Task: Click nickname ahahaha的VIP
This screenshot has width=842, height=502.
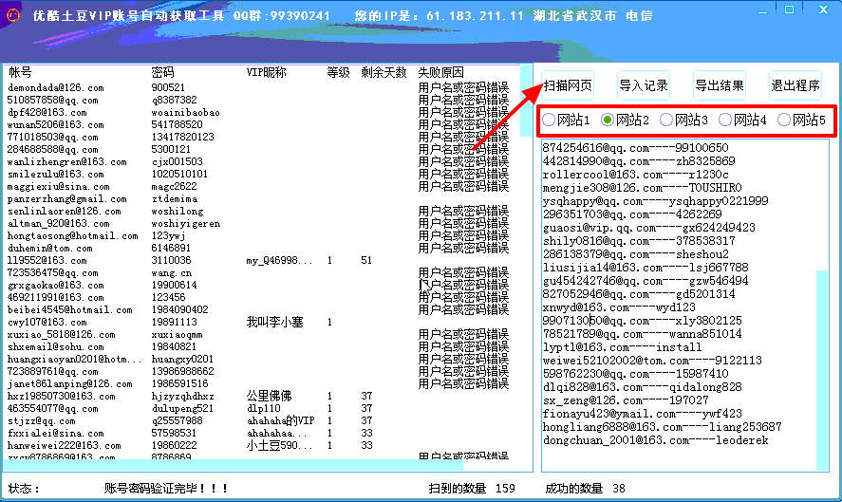Action: 281,420
